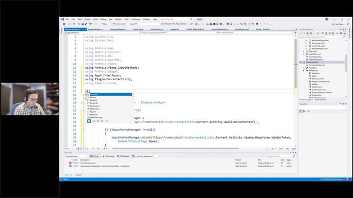This screenshot has height=198, width=353.
Task: Select Mono.Android reference
Action: (x=318, y=79)
